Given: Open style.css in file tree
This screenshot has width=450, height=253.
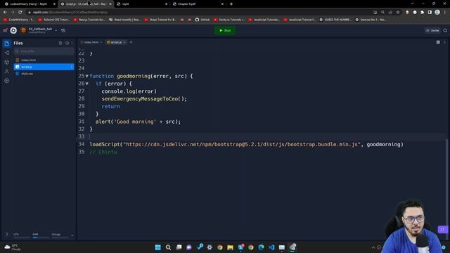Looking at the screenshot, I should click(x=44, y=74).
